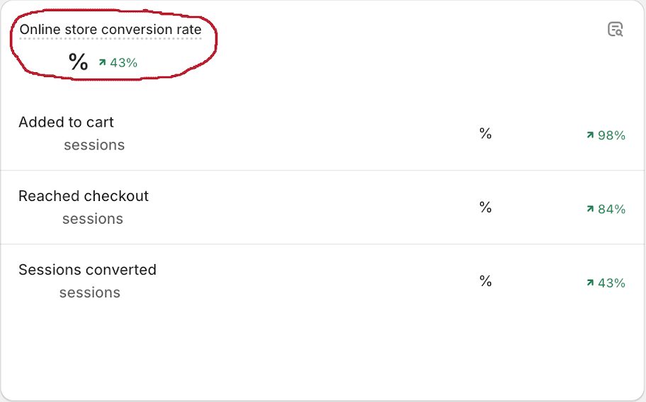
Task: Click the Online store conversion rate title
Action: (110, 30)
